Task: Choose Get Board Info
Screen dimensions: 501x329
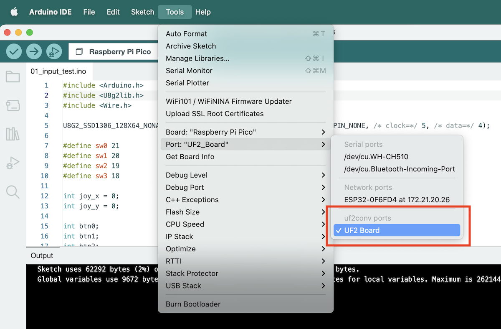Action: pyautogui.click(x=246, y=157)
